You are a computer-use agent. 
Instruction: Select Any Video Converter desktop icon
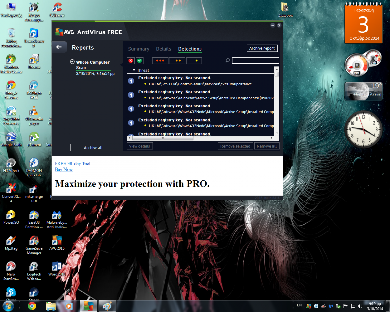(11, 116)
